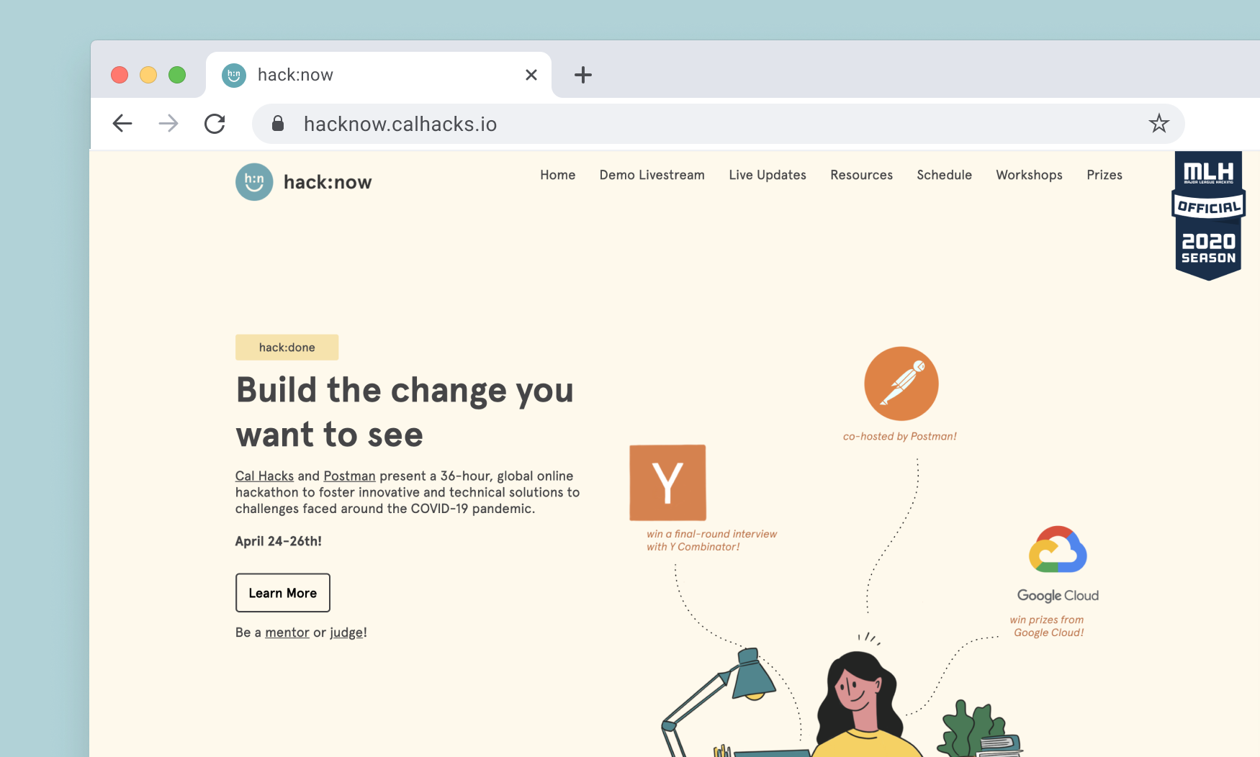Open the Live Updates nav item
1260x757 pixels.
768,175
